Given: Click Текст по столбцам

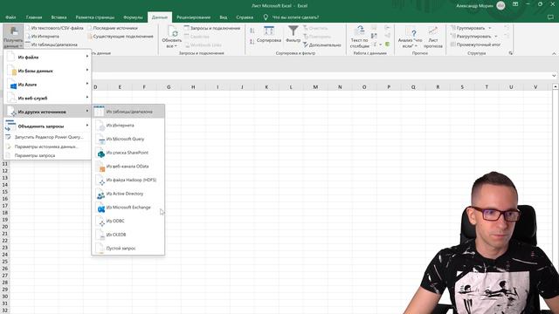Looking at the screenshot, I should click(x=359, y=37).
